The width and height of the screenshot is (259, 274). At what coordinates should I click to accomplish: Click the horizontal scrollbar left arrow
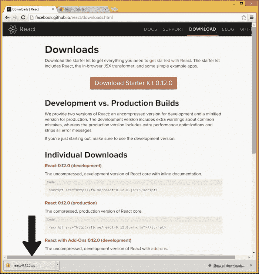pos(5,257)
